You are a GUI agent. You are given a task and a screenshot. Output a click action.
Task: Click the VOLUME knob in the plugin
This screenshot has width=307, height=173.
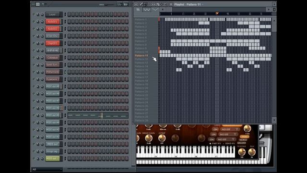(x=242, y=152)
